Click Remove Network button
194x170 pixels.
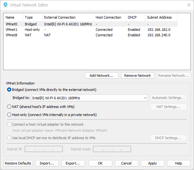point(138,76)
